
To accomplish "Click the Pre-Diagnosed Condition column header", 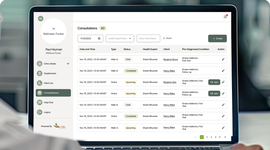I will (196, 49).
